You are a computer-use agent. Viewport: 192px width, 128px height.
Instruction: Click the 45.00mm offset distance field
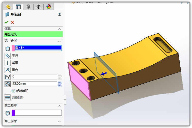pos(34,84)
